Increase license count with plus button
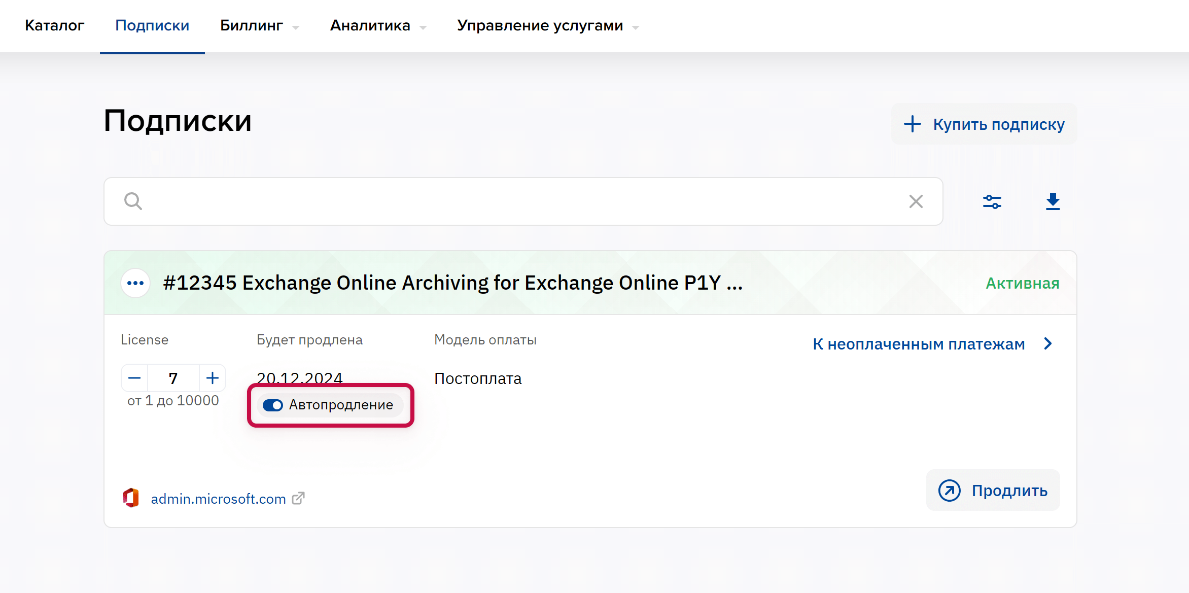Screen dimensions: 1189x593 coord(213,378)
